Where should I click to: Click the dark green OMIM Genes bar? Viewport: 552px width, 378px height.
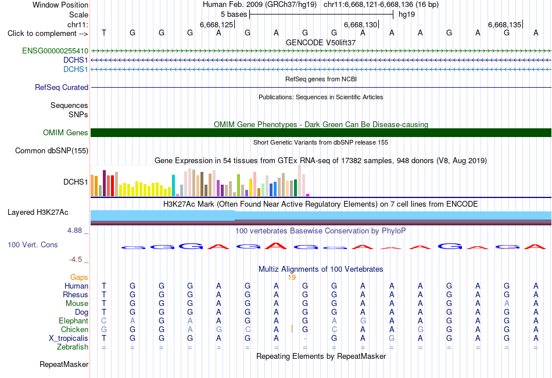(321, 133)
